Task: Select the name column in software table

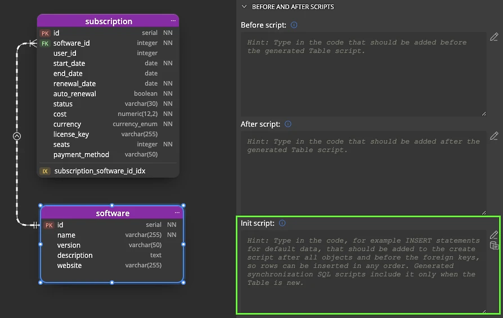Action: [112, 235]
